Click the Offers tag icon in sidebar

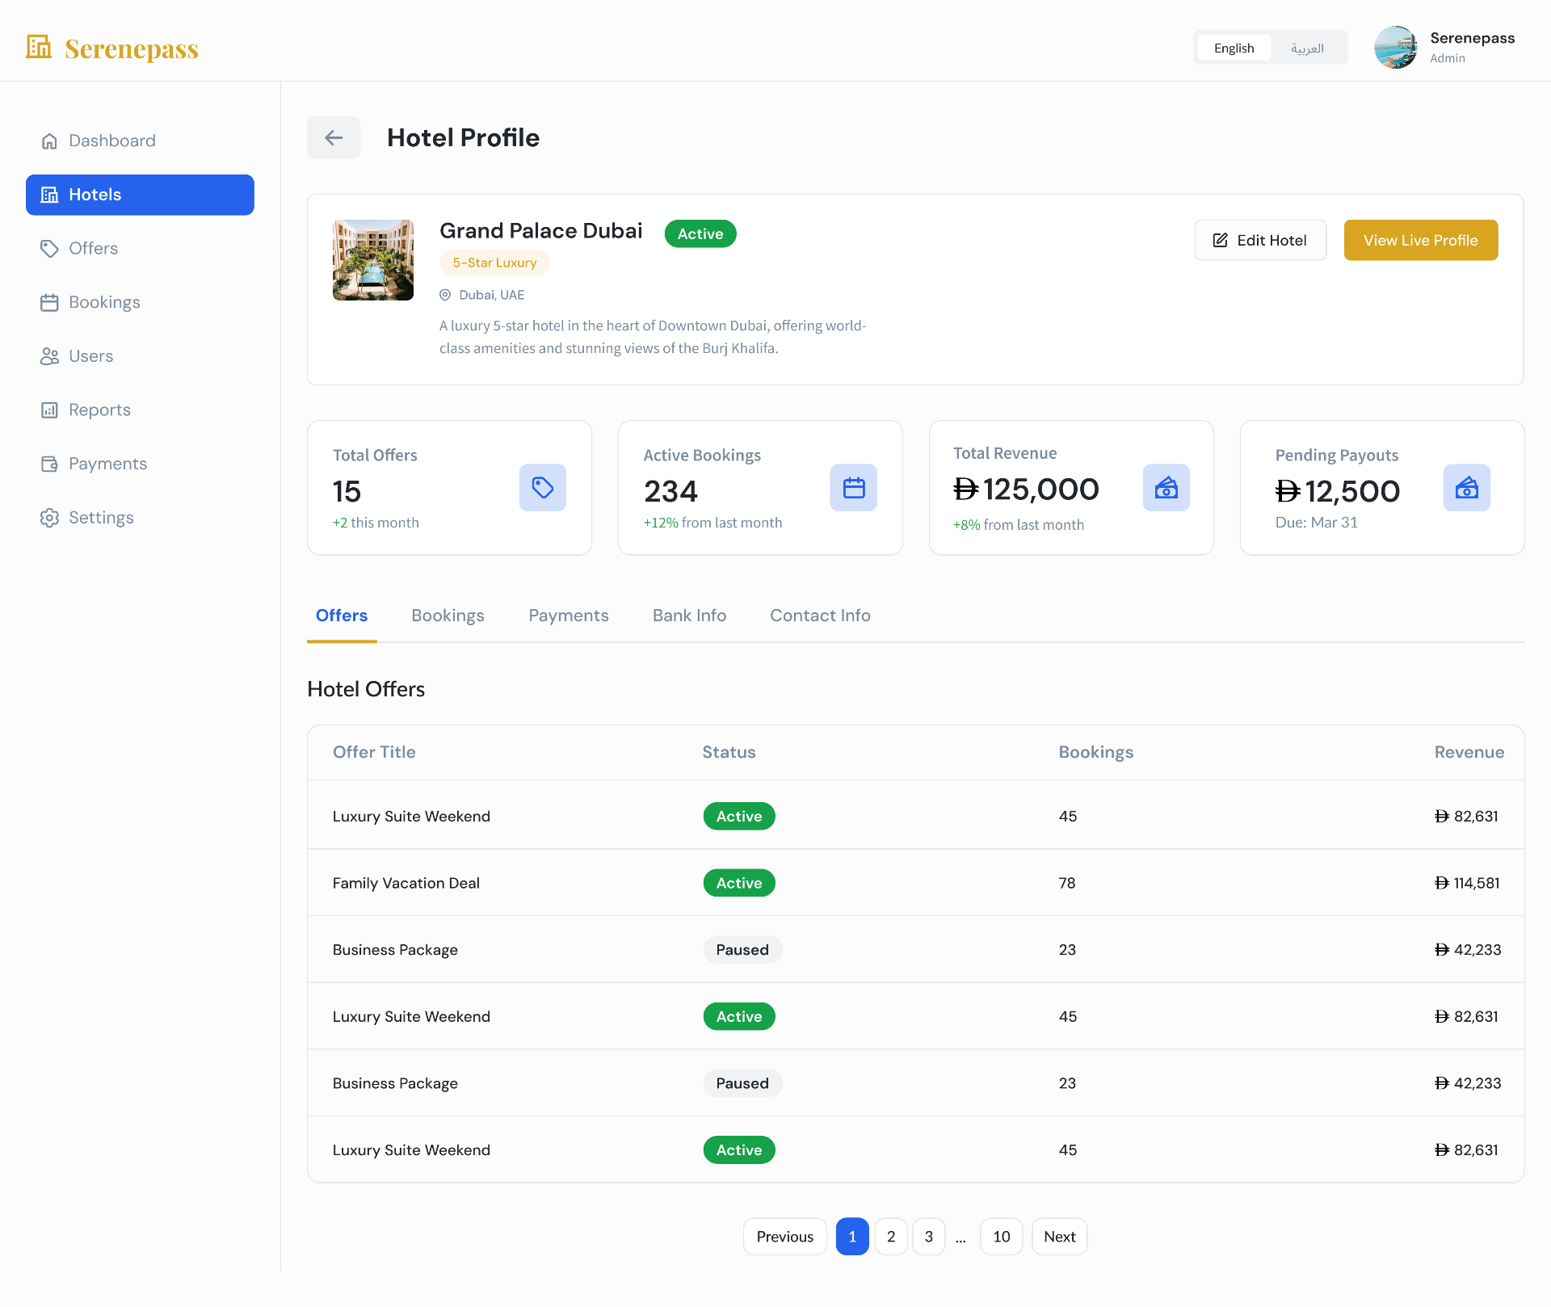point(49,249)
